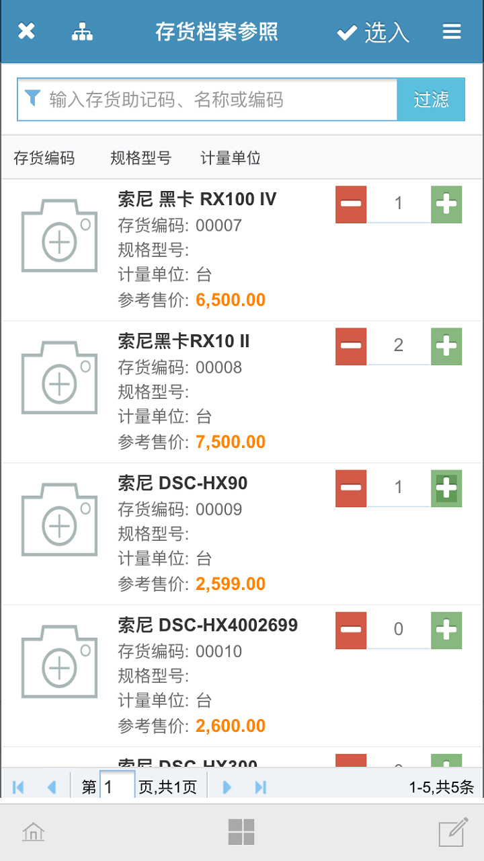Decrease quantity of 索尼黑卡RX10 II
This screenshot has width=484, height=861.
(x=351, y=346)
